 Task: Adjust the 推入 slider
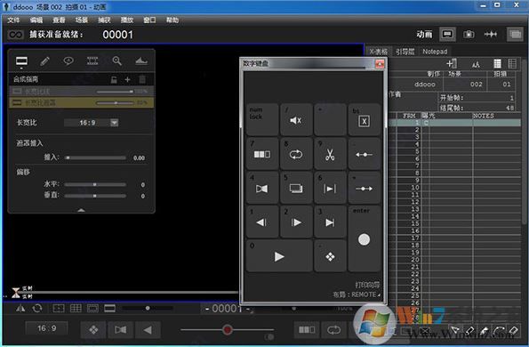(x=96, y=157)
